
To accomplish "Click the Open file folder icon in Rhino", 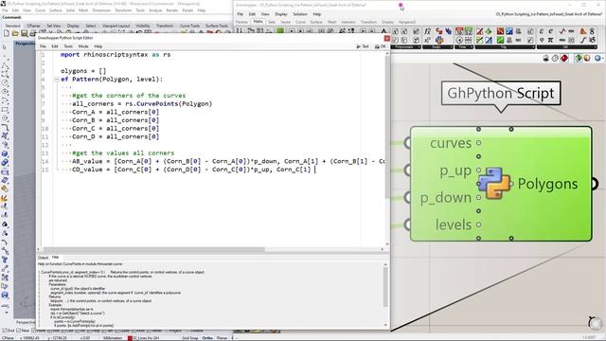I will tap(15, 34).
